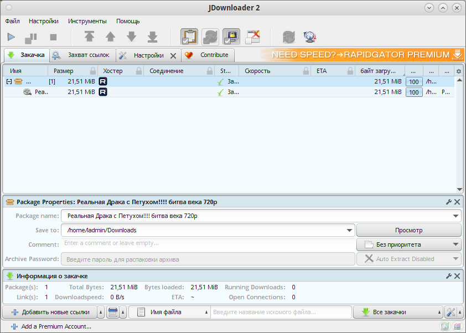Click file row progress bar 100
The image size is (466, 333).
point(413,92)
